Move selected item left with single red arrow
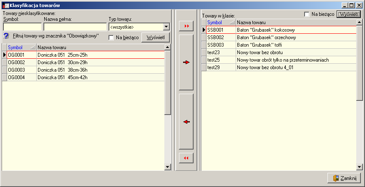This screenshot has height=187, width=365. tap(186, 122)
